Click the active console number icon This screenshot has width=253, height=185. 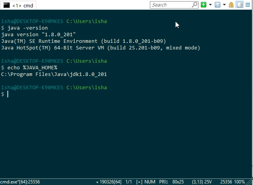pyautogui.click(x=218, y=5)
